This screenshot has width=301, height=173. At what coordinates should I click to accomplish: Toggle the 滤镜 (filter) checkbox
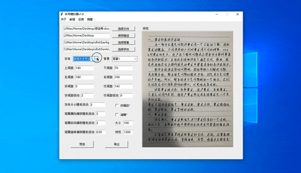117,115
